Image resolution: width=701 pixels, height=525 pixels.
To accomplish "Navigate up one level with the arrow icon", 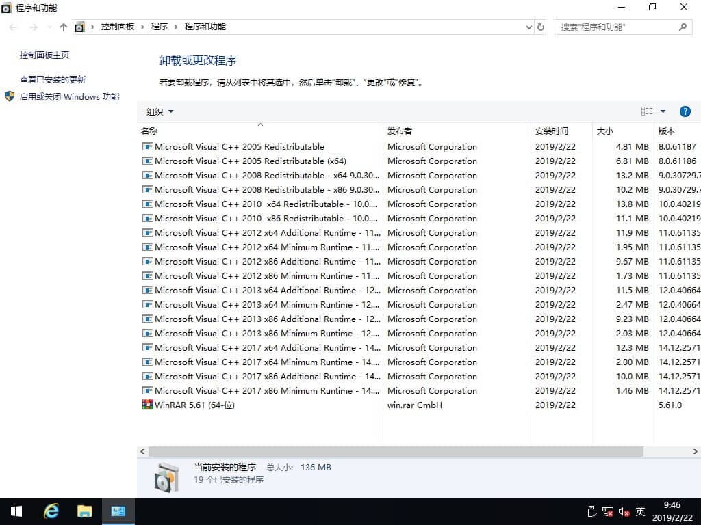I will (63, 27).
